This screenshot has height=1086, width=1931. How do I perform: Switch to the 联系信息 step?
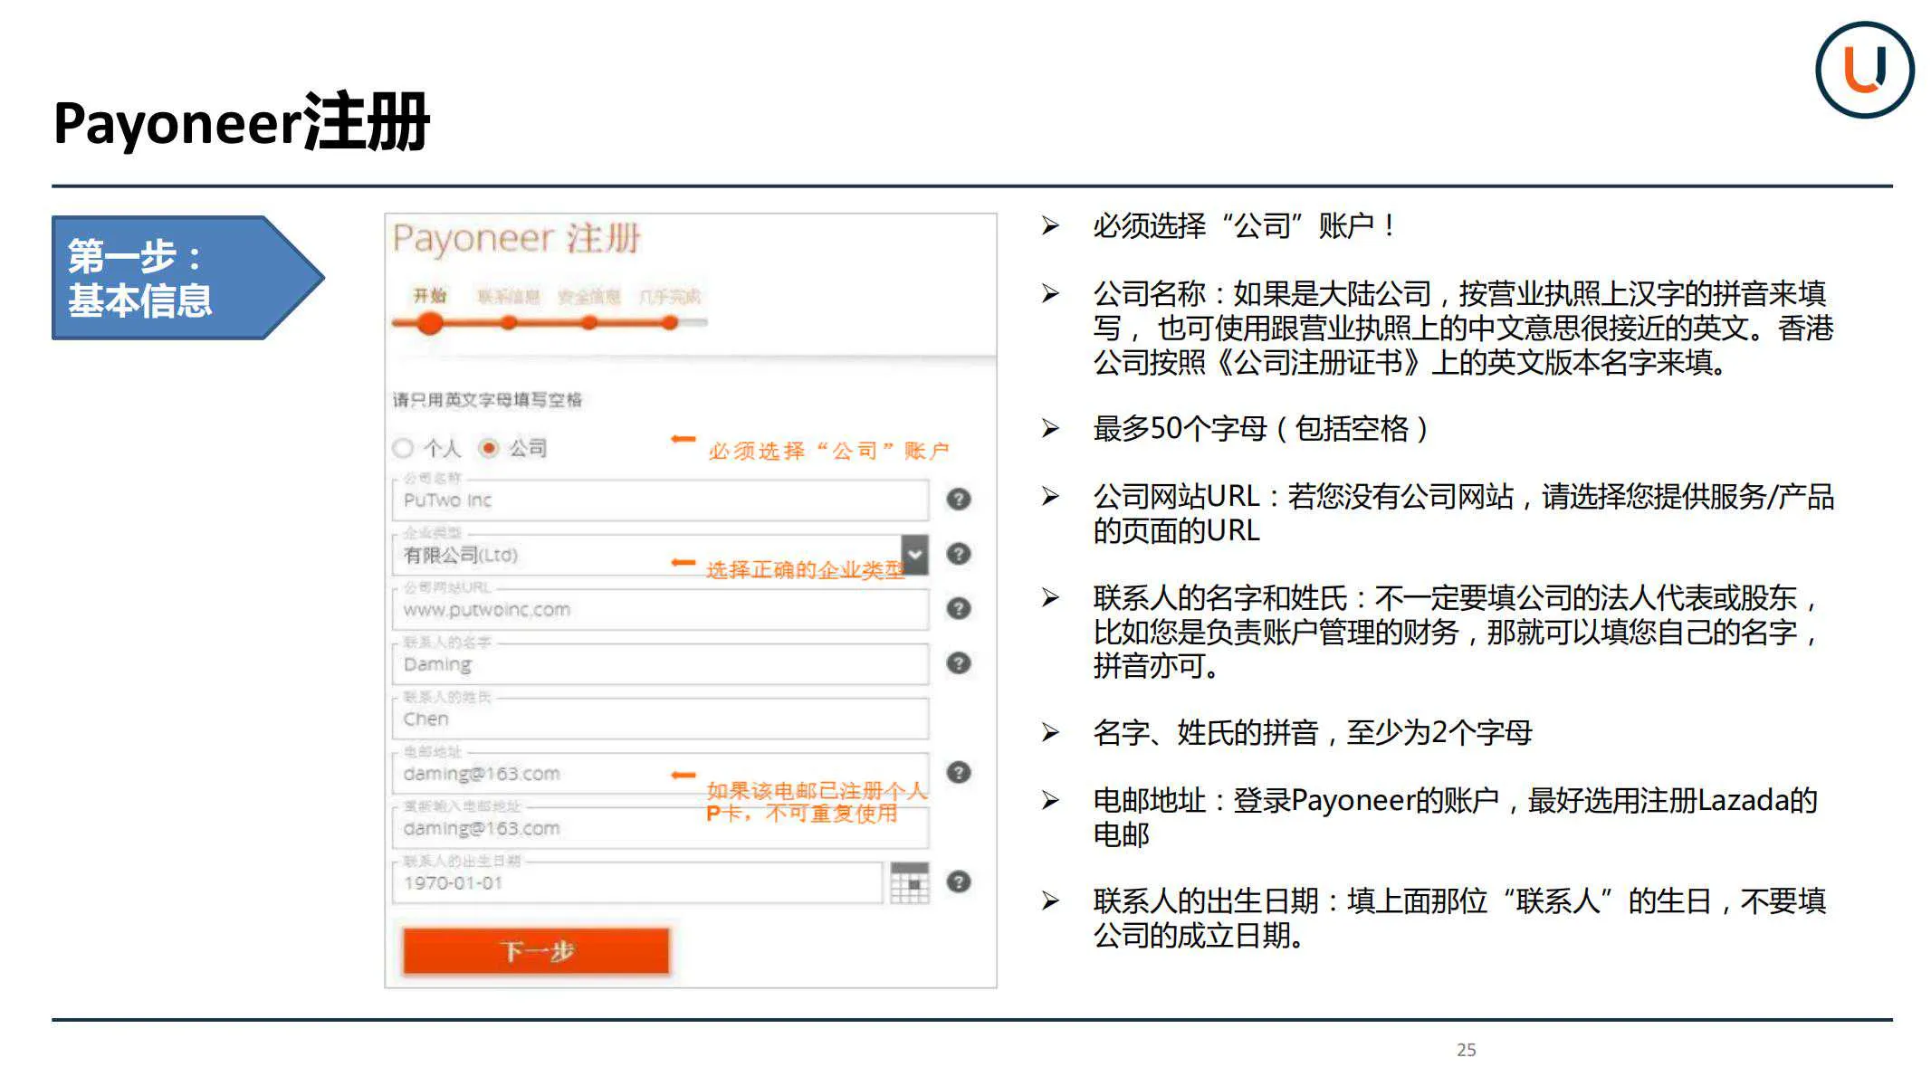pyautogui.click(x=507, y=296)
